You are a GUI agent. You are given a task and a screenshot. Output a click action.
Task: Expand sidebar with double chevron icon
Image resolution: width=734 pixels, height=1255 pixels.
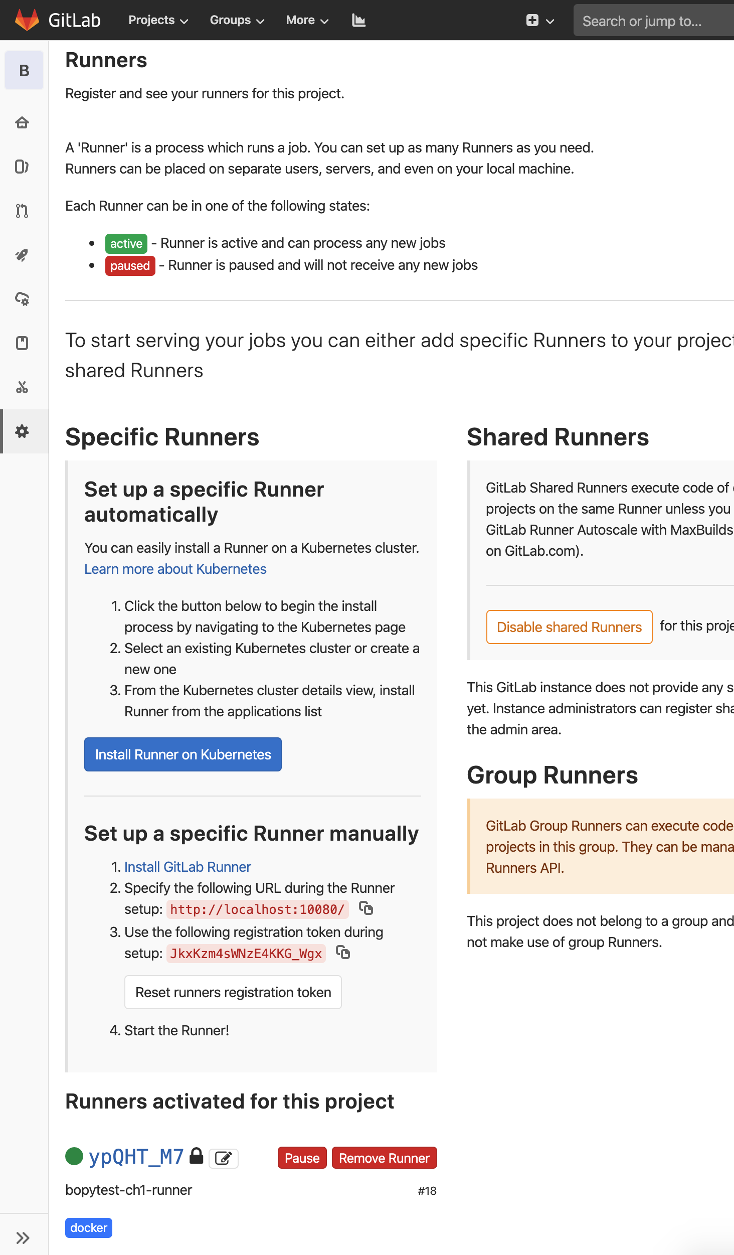tap(23, 1238)
